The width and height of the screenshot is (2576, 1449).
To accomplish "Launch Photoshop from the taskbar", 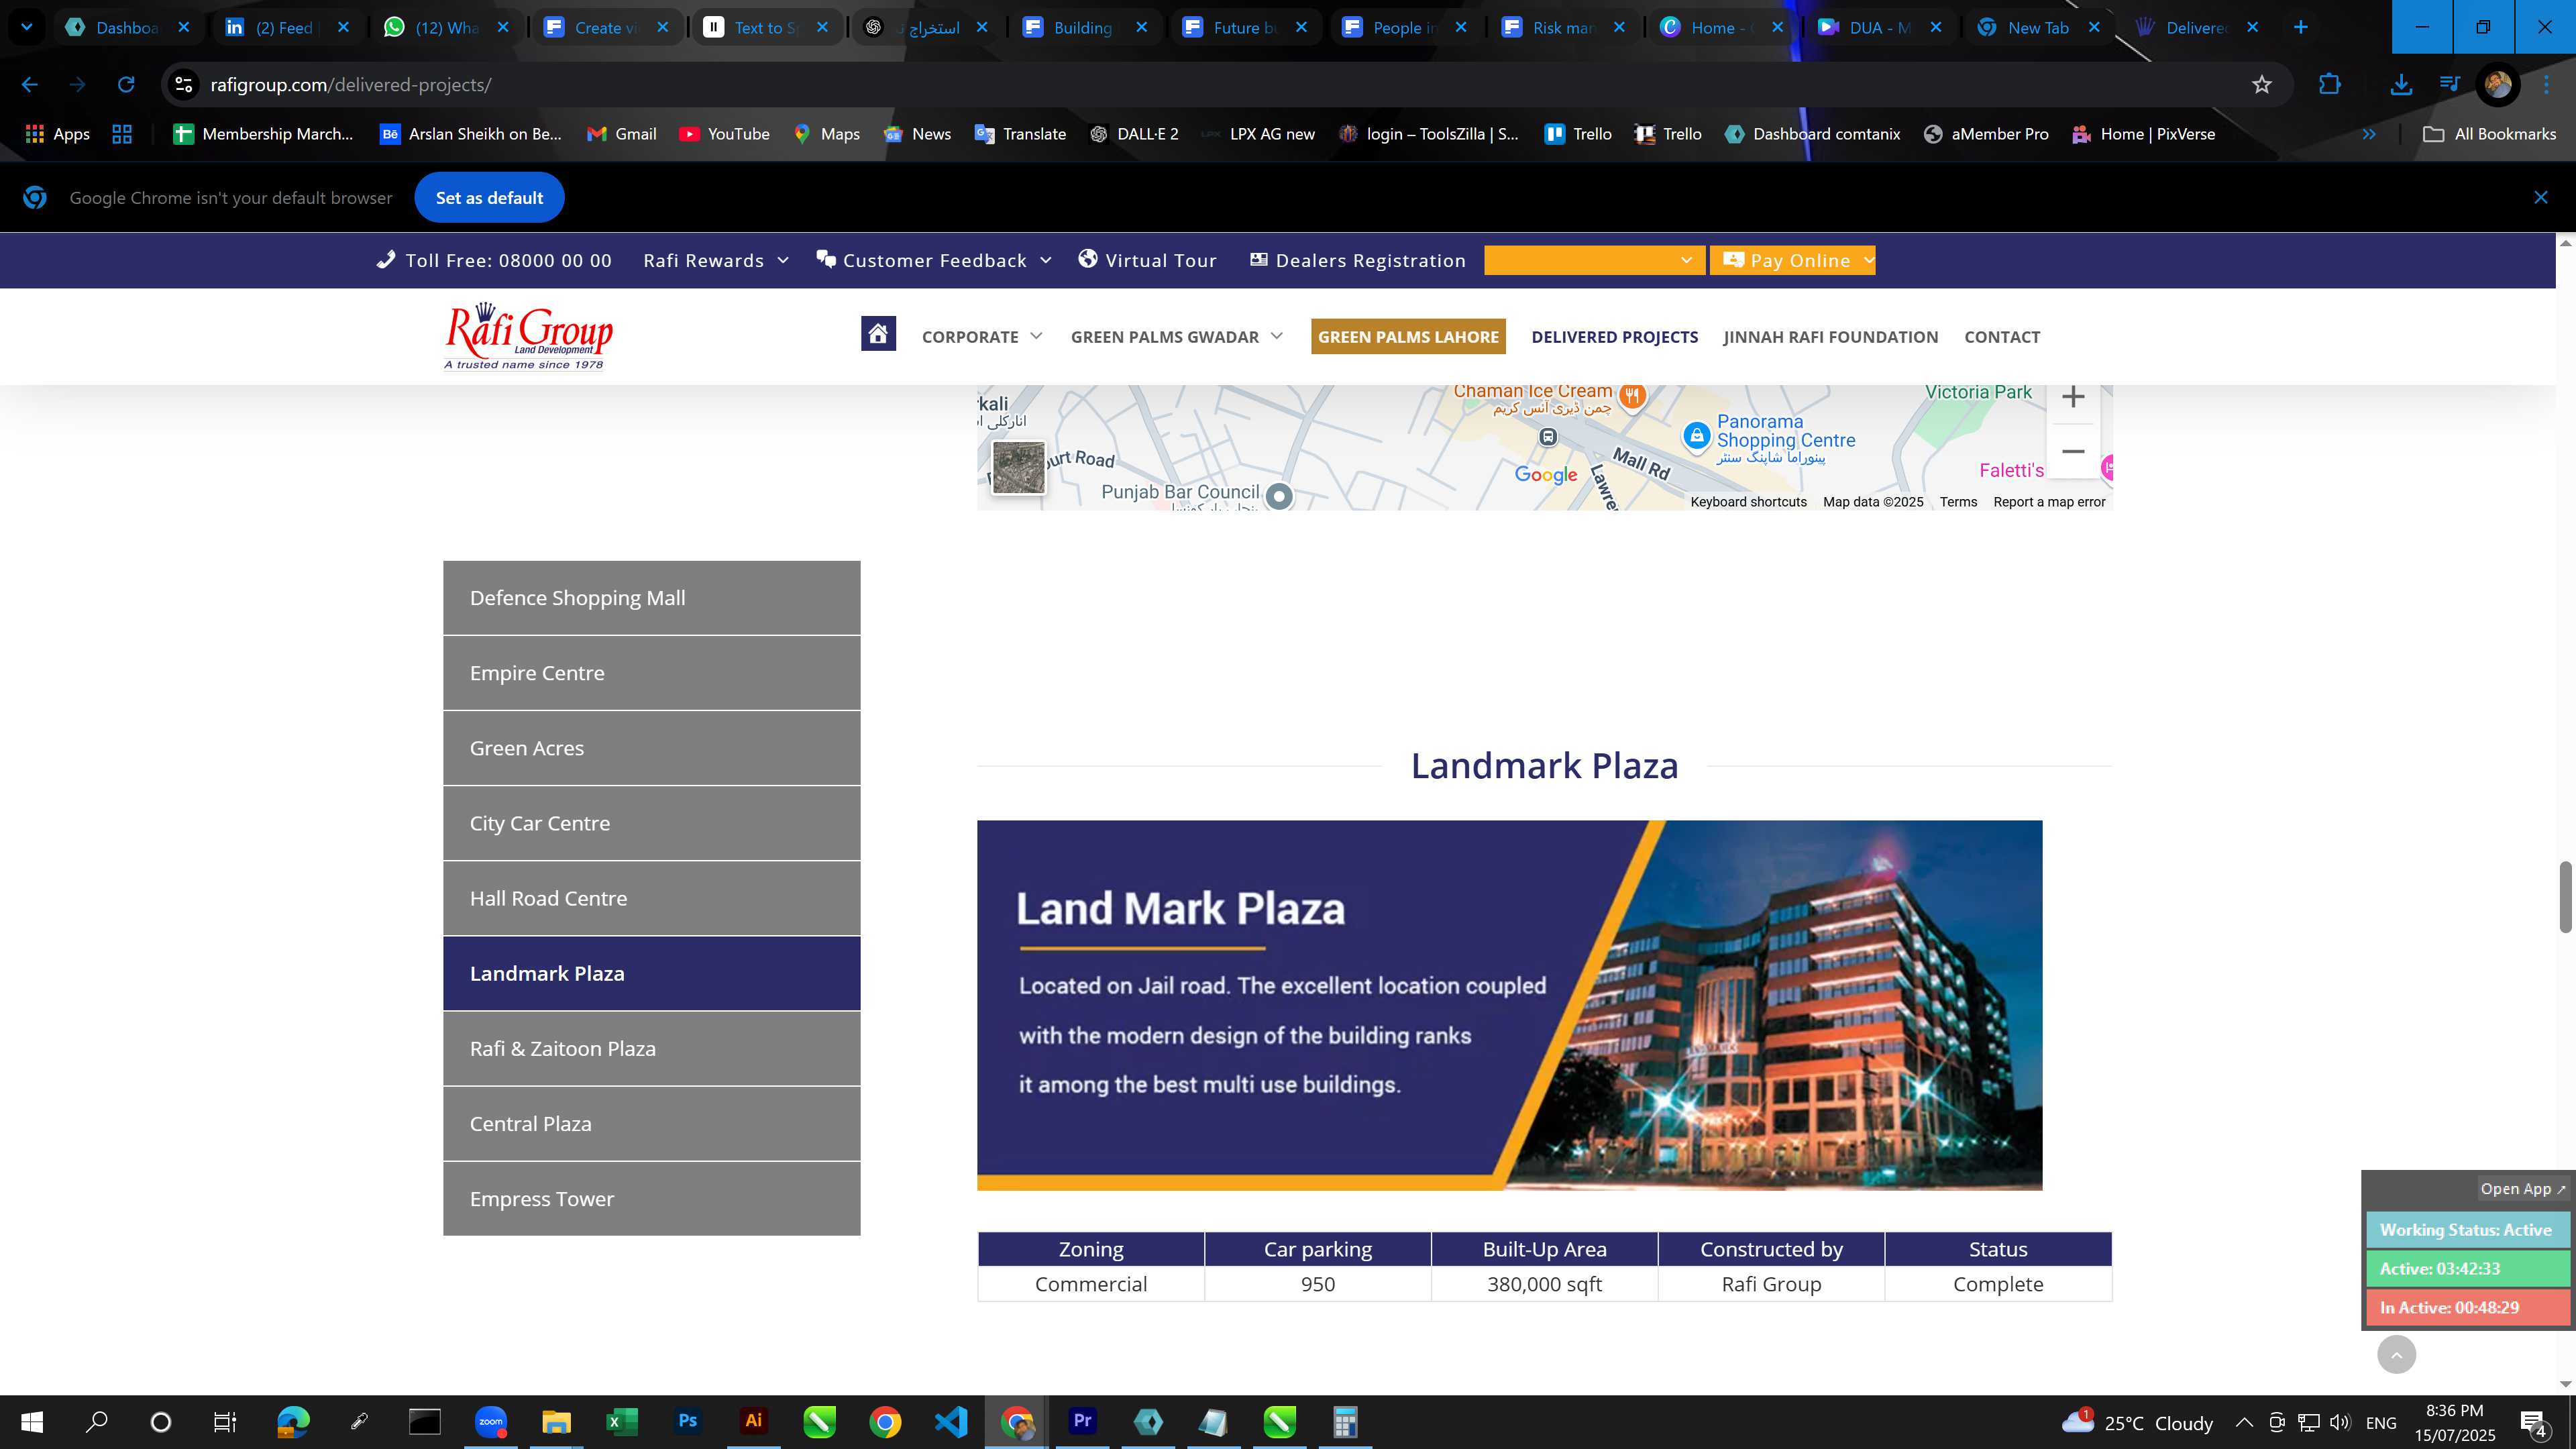I will point(688,1421).
